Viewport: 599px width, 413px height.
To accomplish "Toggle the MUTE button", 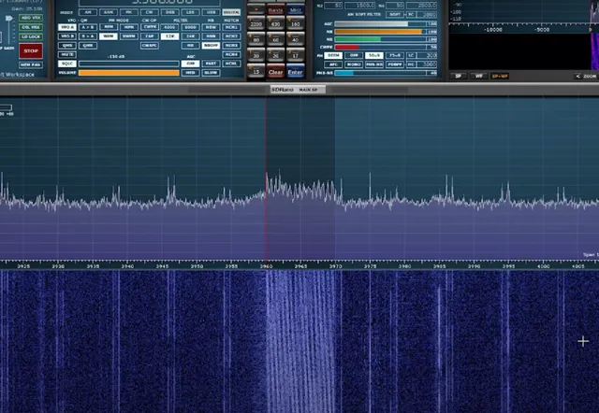I will coord(66,55).
